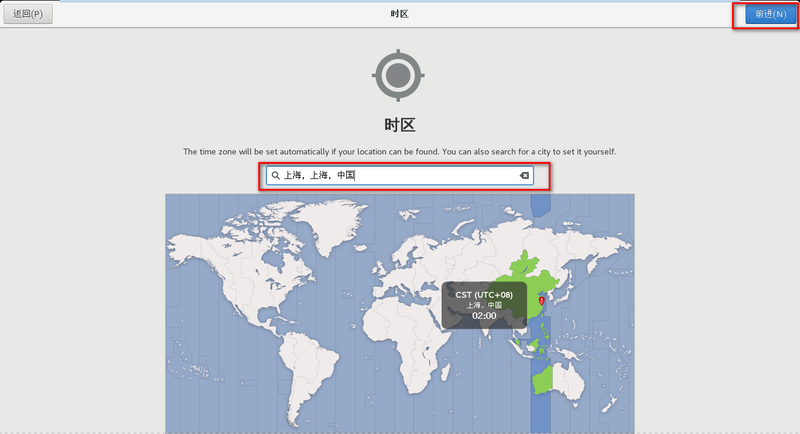Click the 时区 title in the header bar
Image resolution: width=800 pixels, height=434 pixels.
399,14
